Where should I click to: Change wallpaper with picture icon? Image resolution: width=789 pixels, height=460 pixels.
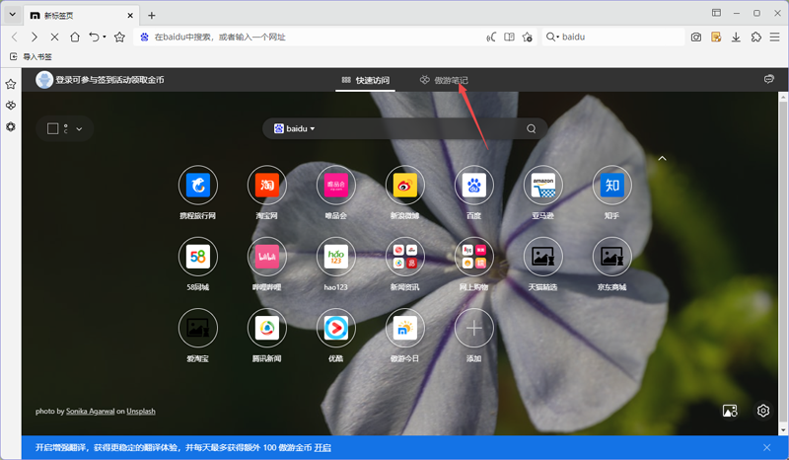point(730,411)
